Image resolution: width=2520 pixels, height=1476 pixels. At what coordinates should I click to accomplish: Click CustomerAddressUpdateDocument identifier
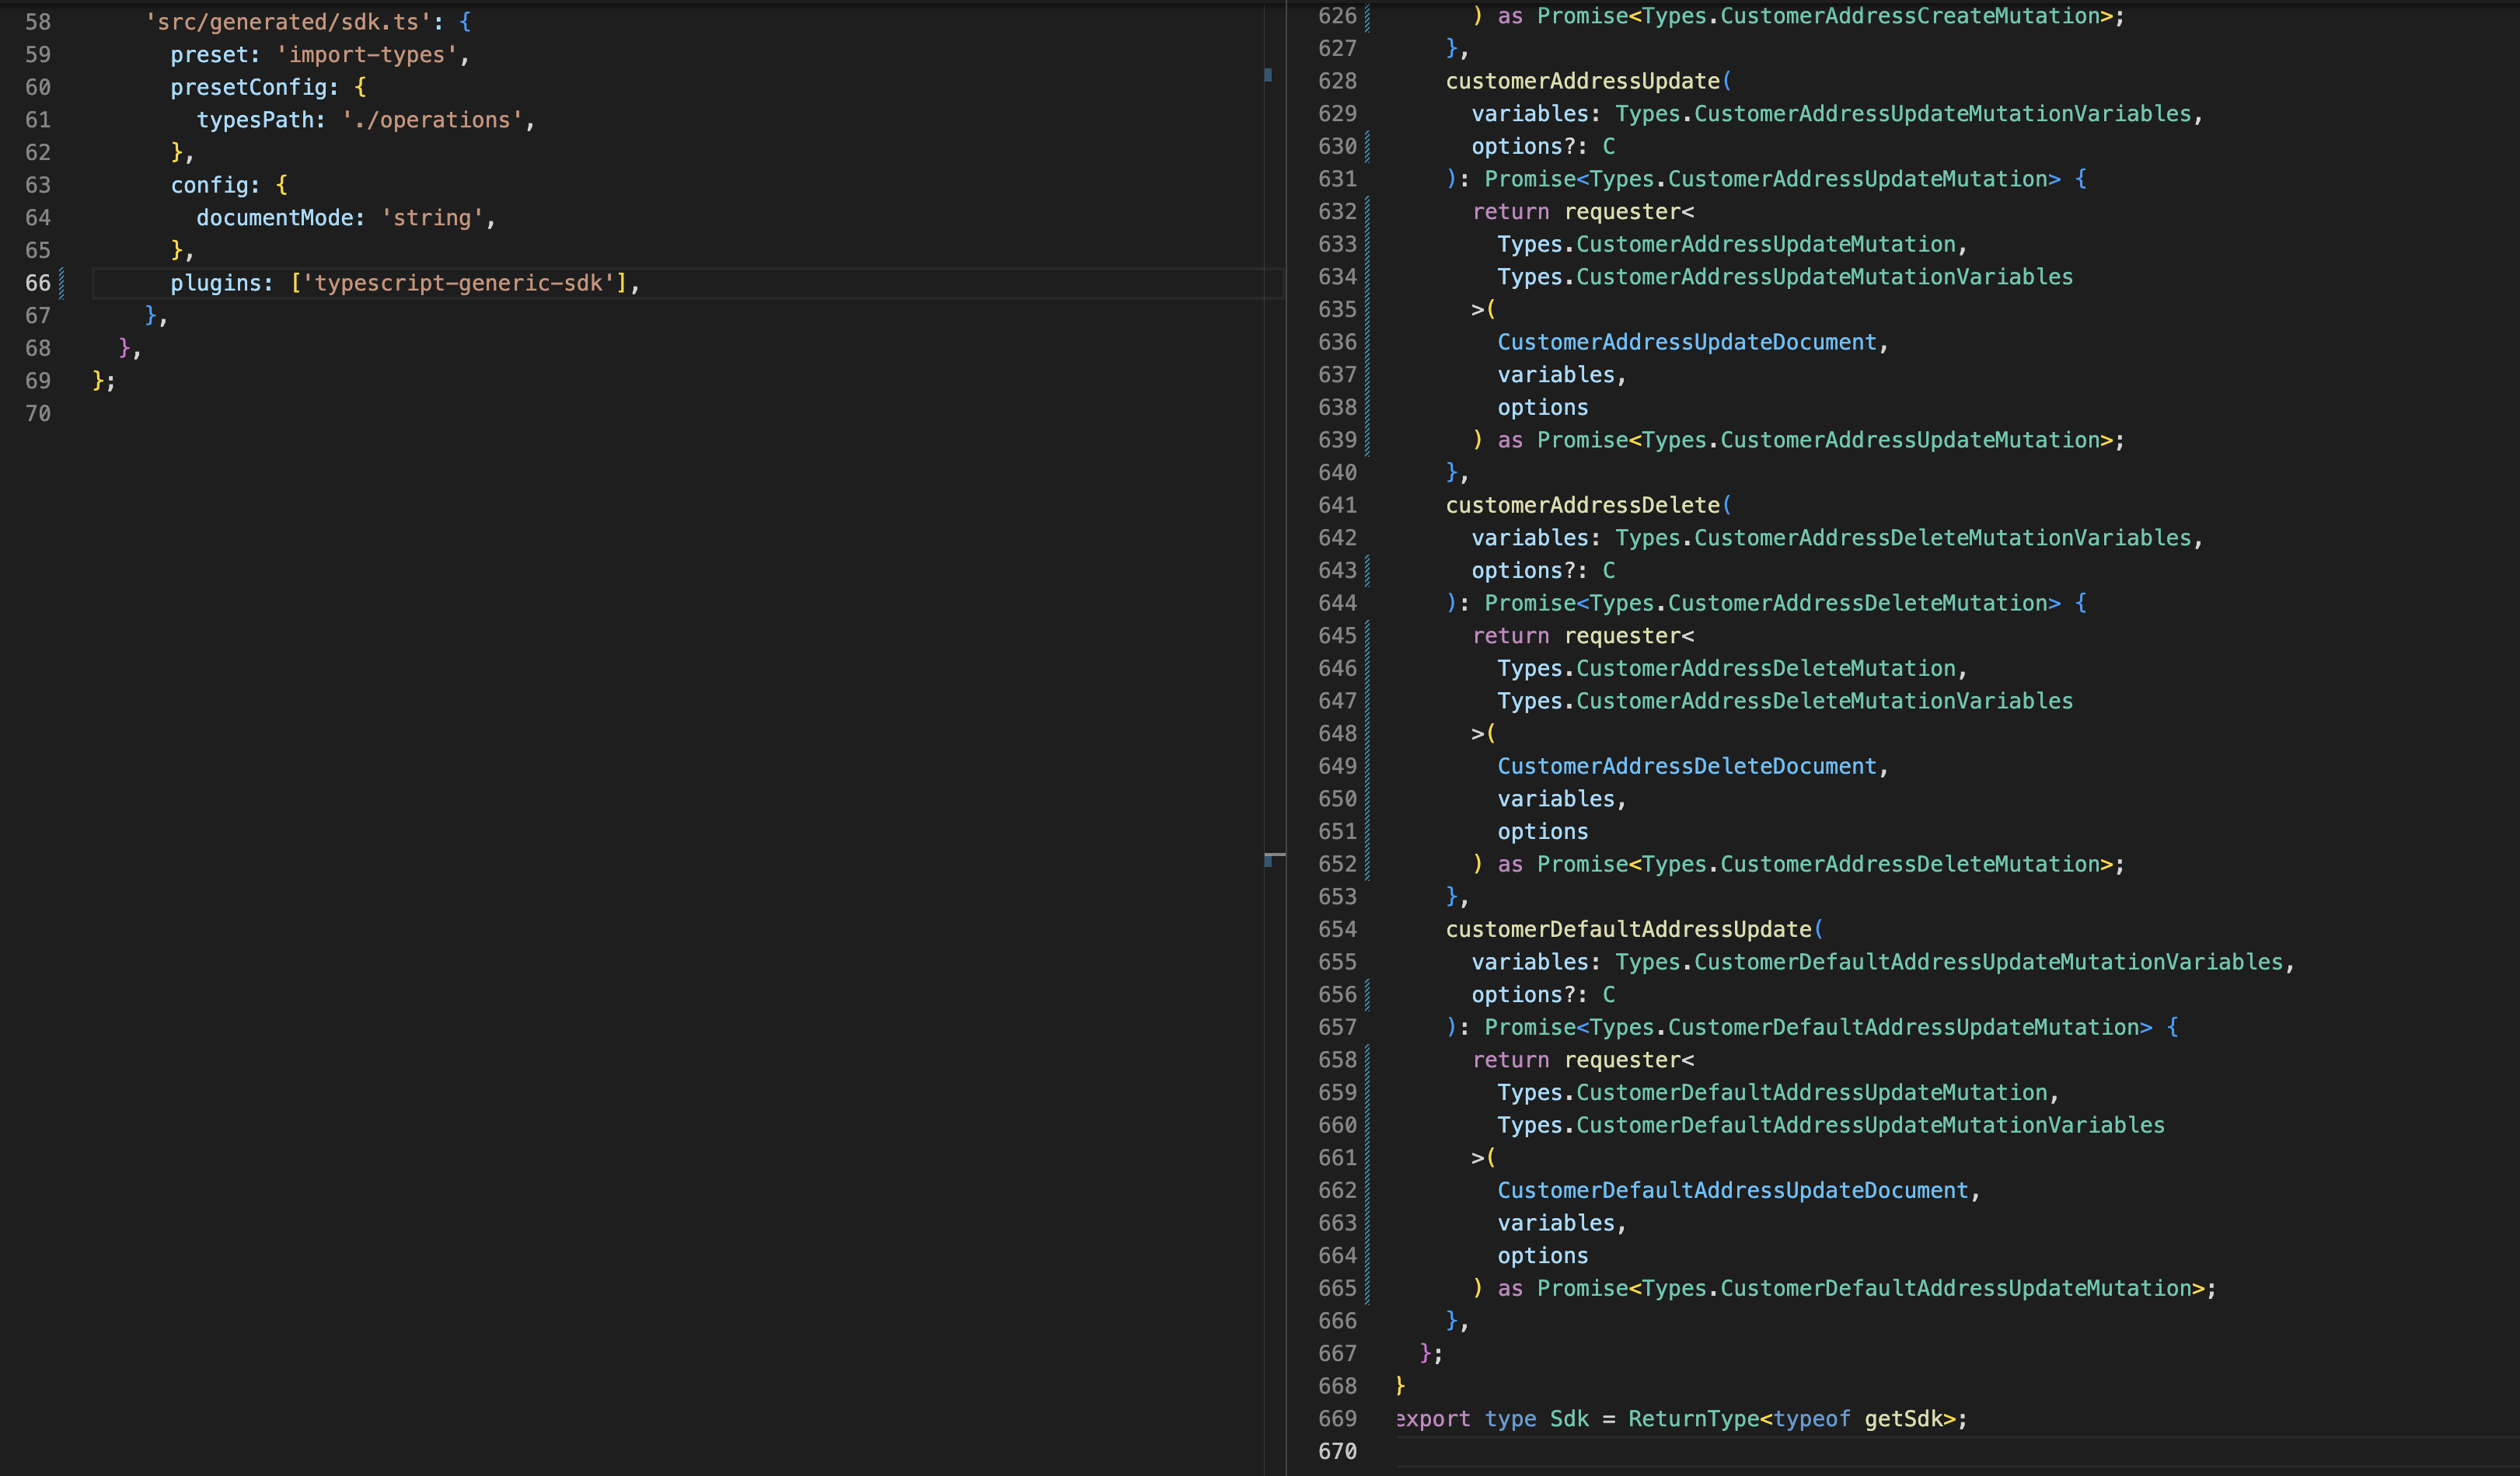click(x=1686, y=342)
